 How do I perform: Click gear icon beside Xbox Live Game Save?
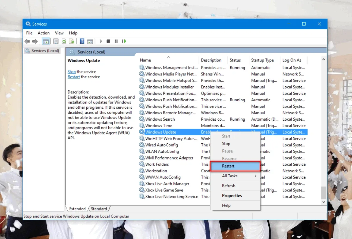pyautogui.click(x=142, y=190)
